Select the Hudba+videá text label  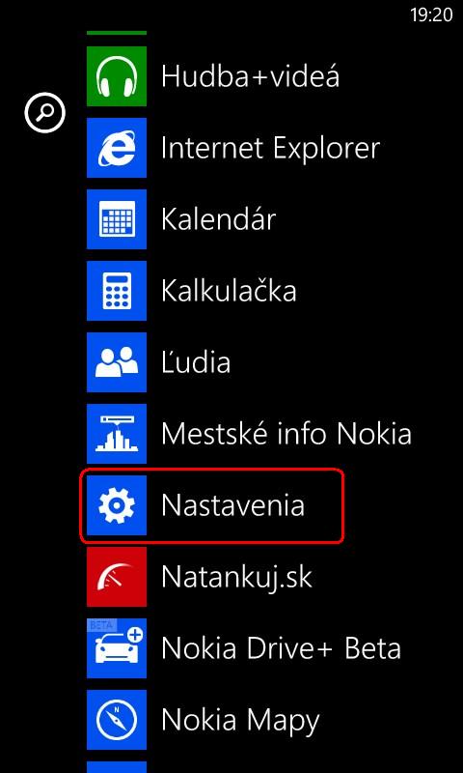coord(251,76)
